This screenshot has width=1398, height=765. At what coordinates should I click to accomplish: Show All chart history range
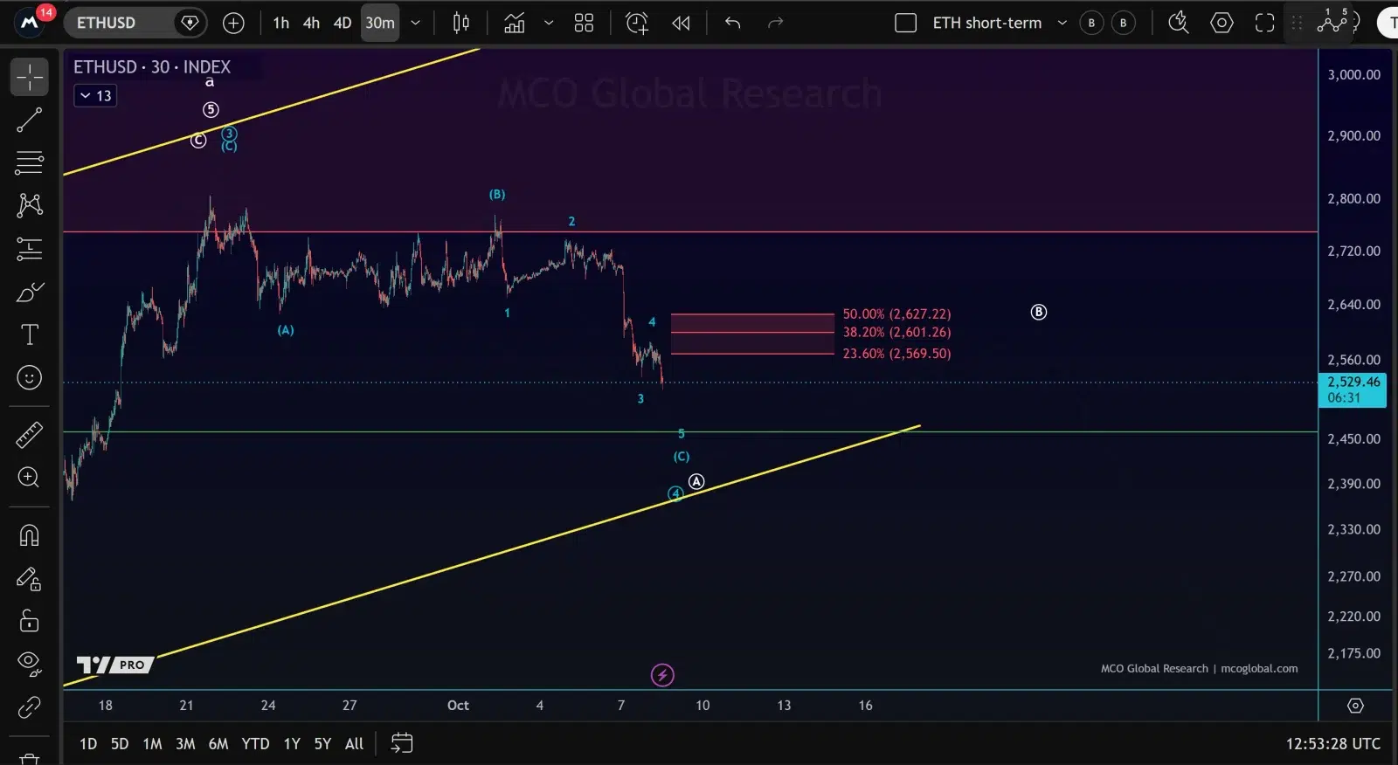pyautogui.click(x=354, y=743)
